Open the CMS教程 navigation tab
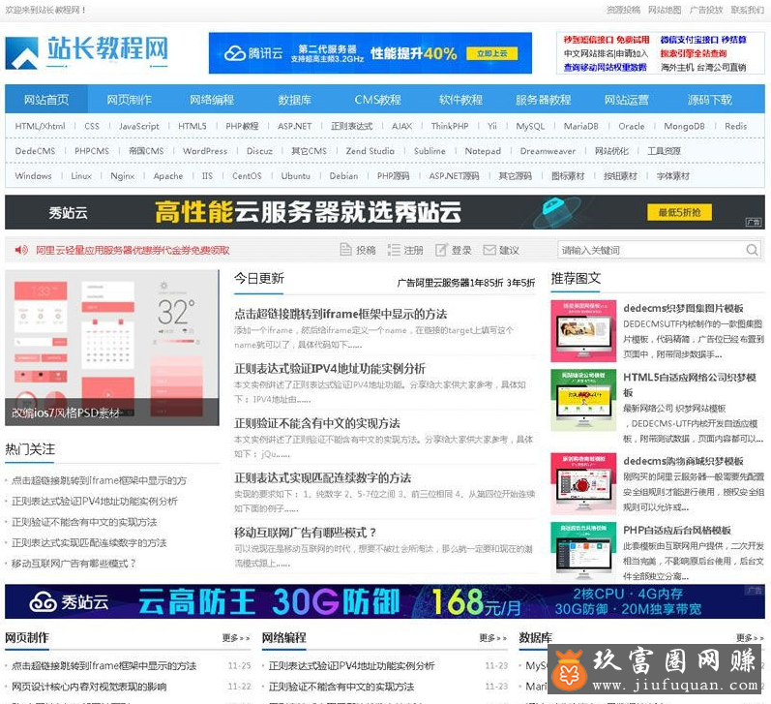The width and height of the screenshot is (771, 704). 377,100
